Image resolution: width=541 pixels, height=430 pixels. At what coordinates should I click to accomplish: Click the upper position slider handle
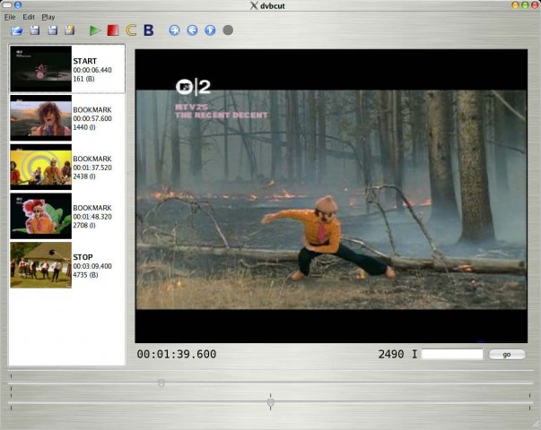(161, 383)
